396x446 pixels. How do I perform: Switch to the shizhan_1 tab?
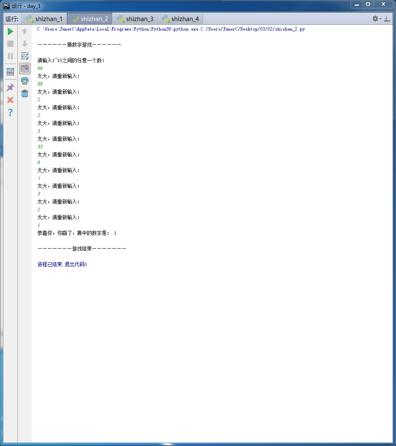(44, 19)
